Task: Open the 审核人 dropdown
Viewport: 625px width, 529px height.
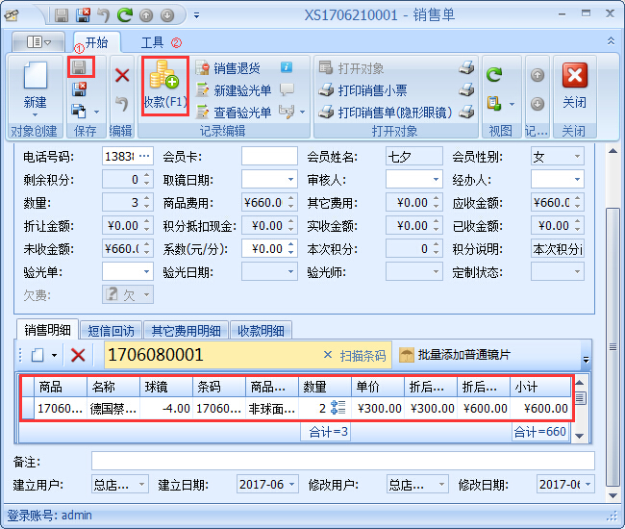Action: click(436, 180)
